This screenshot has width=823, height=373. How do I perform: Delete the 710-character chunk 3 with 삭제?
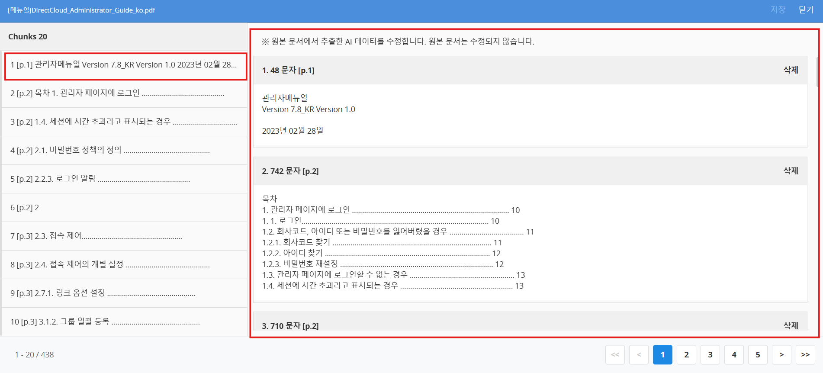point(791,325)
